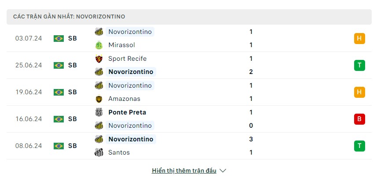377x185 pixels.
Task: Click the Brazil flag on the 03.07.24 match
Action: coord(59,39)
